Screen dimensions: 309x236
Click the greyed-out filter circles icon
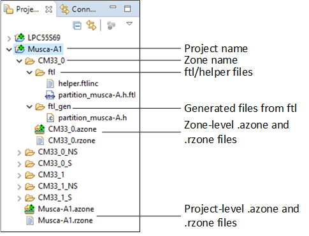pos(111,25)
